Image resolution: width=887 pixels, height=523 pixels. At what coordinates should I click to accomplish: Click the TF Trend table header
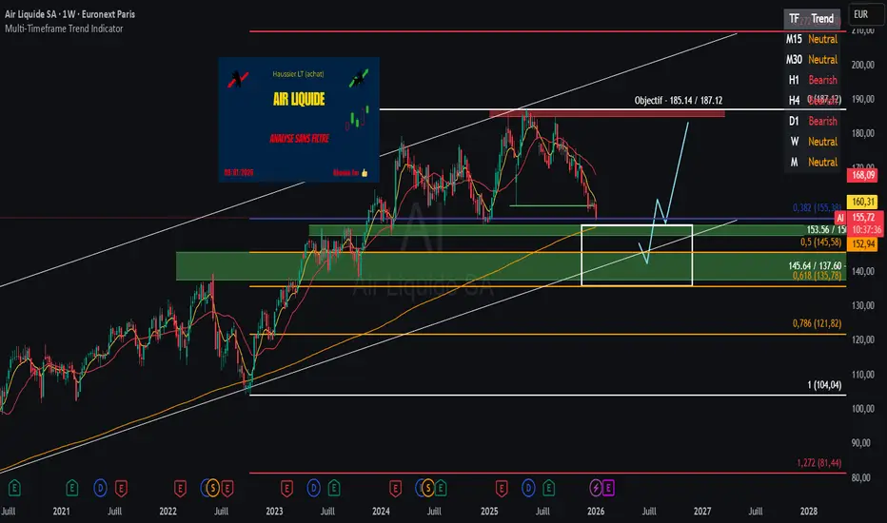click(x=812, y=19)
